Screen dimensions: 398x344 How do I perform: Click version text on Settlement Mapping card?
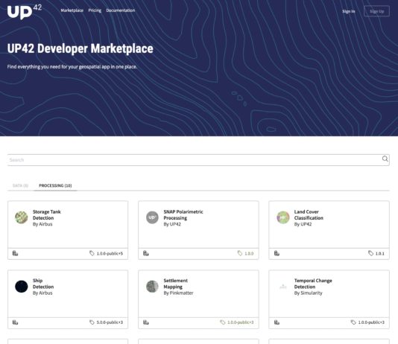[241, 322]
